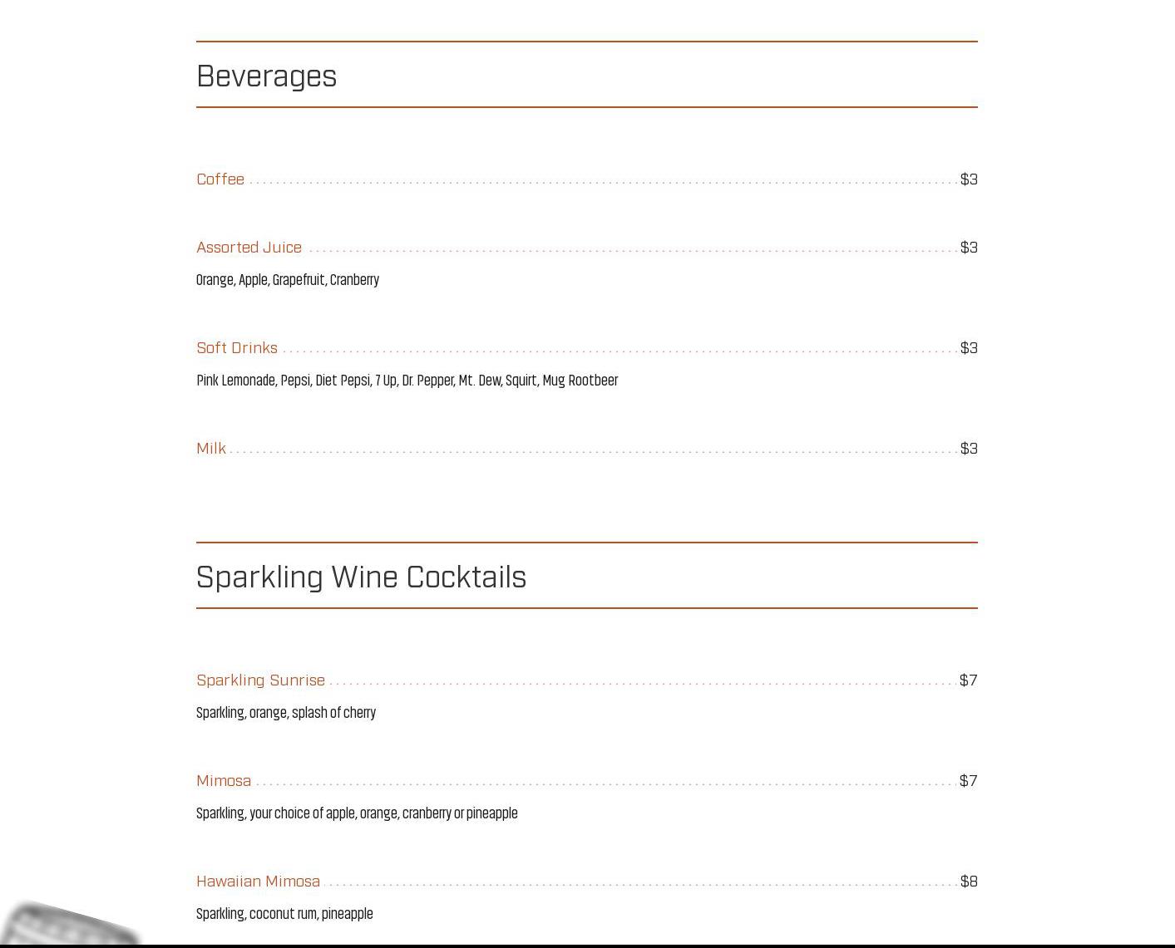Click the Hawaiian Mimosa $8 price
The height and width of the screenshot is (948, 1175).
tap(968, 882)
